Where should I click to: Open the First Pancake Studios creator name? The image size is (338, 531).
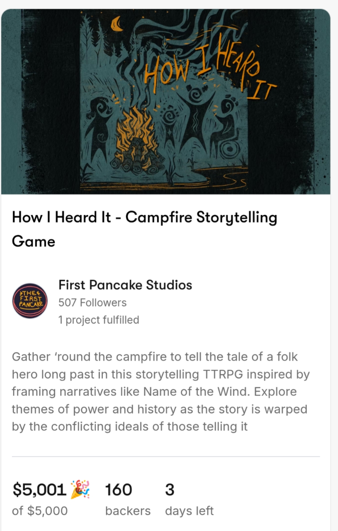coord(125,285)
